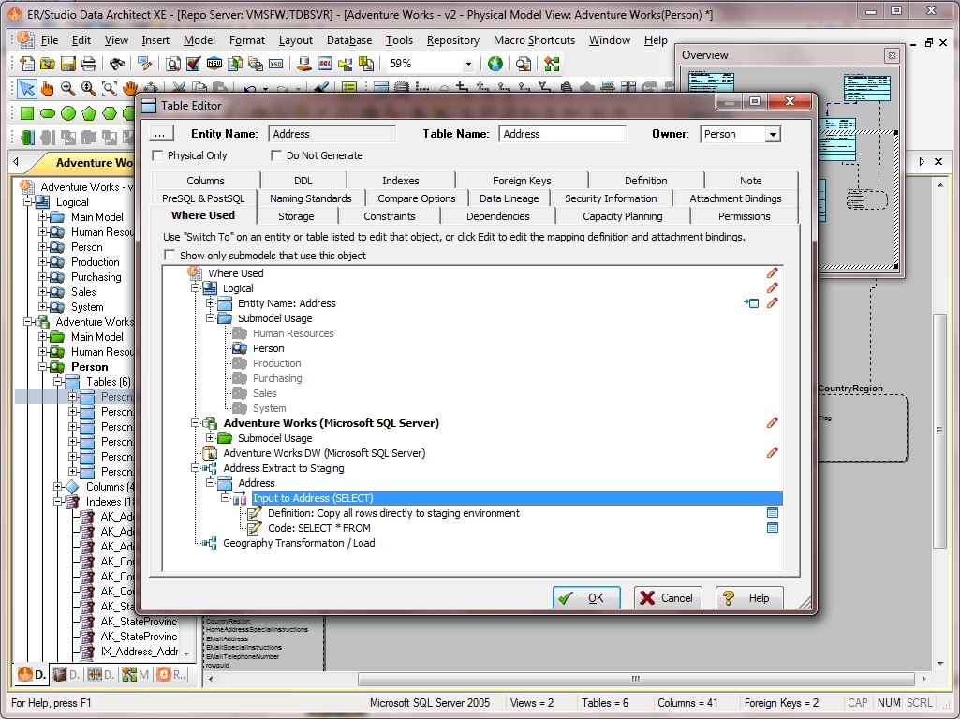This screenshot has width=960, height=719.
Task: Collapse the Address Extract to Staging node
Action: click(x=196, y=468)
